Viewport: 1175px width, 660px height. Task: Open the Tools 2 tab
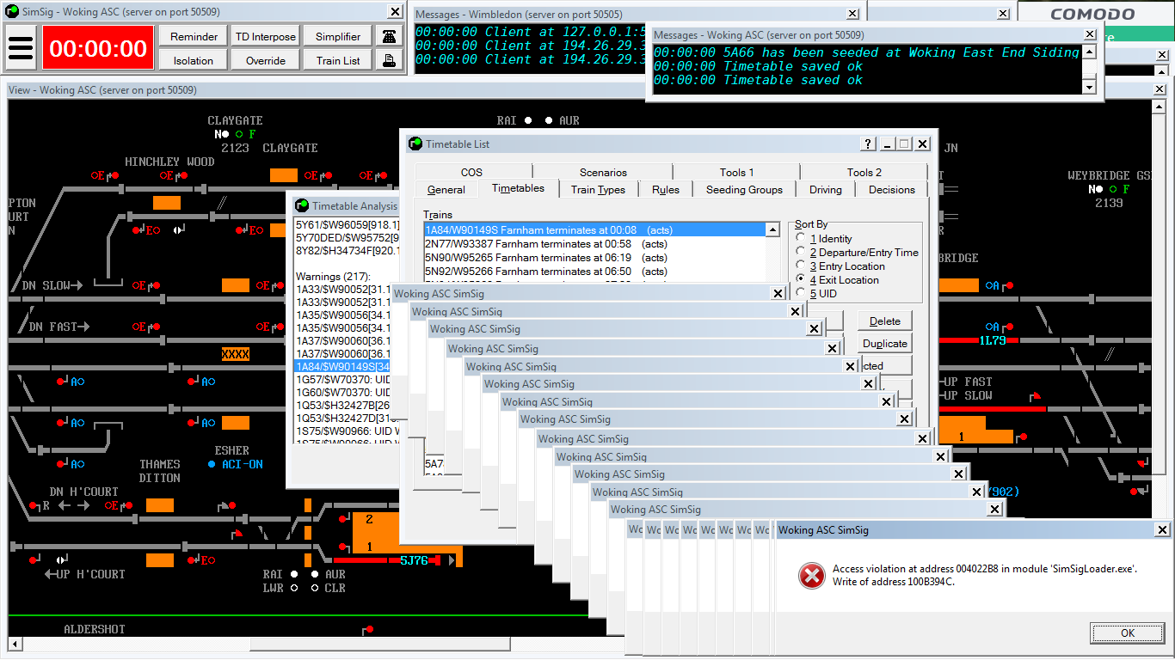click(864, 172)
